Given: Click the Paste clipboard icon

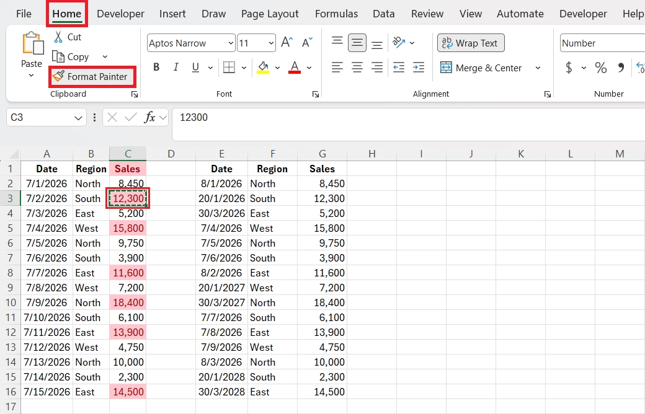Looking at the screenshot, I should coord(32,43).
